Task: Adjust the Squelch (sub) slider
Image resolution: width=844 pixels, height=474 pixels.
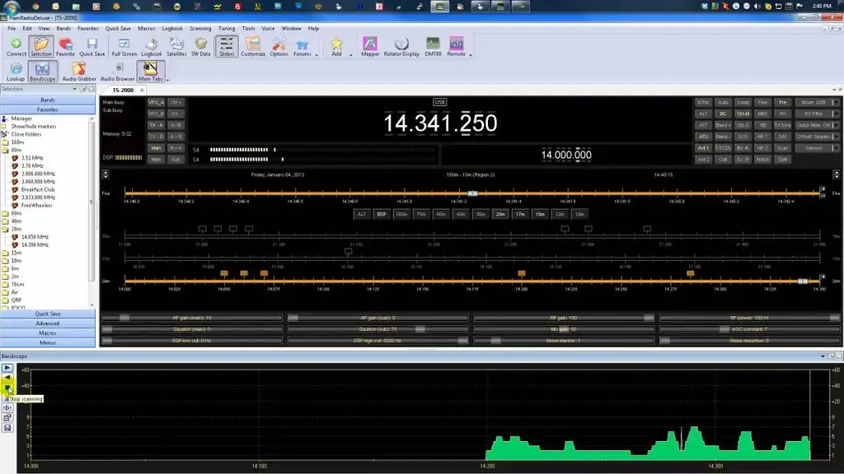Action: (377, 329)
